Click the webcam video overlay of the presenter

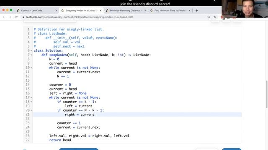point(245,9)
